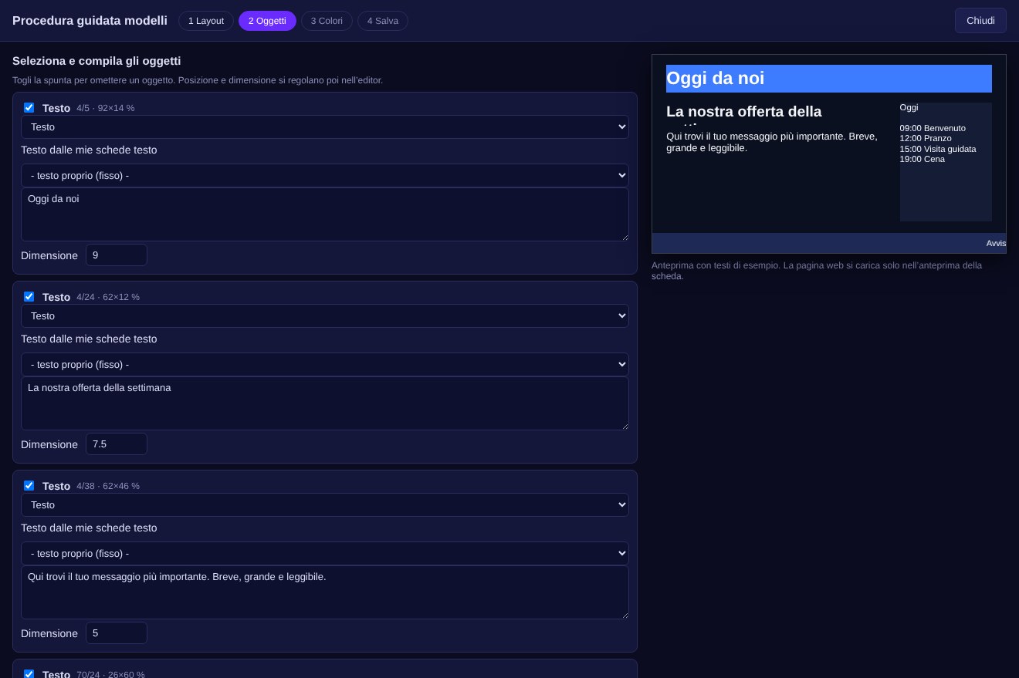1019x678 pixels.
Task: Click the Dimensione field showing 9
Action: click(117, 255)
